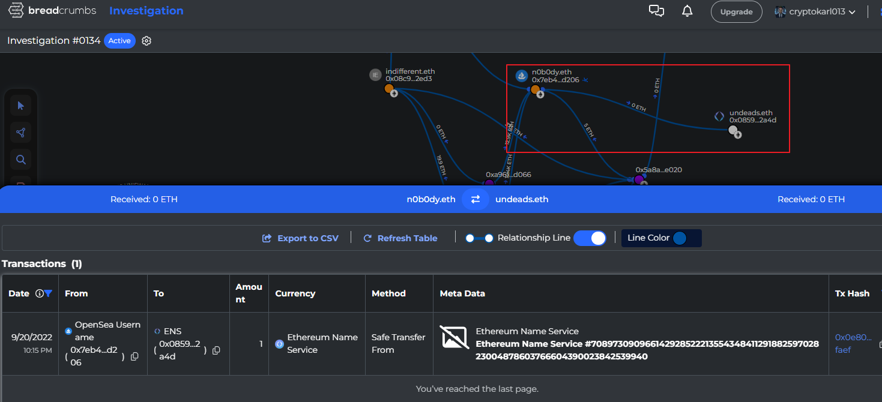Open the notifications bell
This screenshot has width=882, height=402.
pos(687,10)
